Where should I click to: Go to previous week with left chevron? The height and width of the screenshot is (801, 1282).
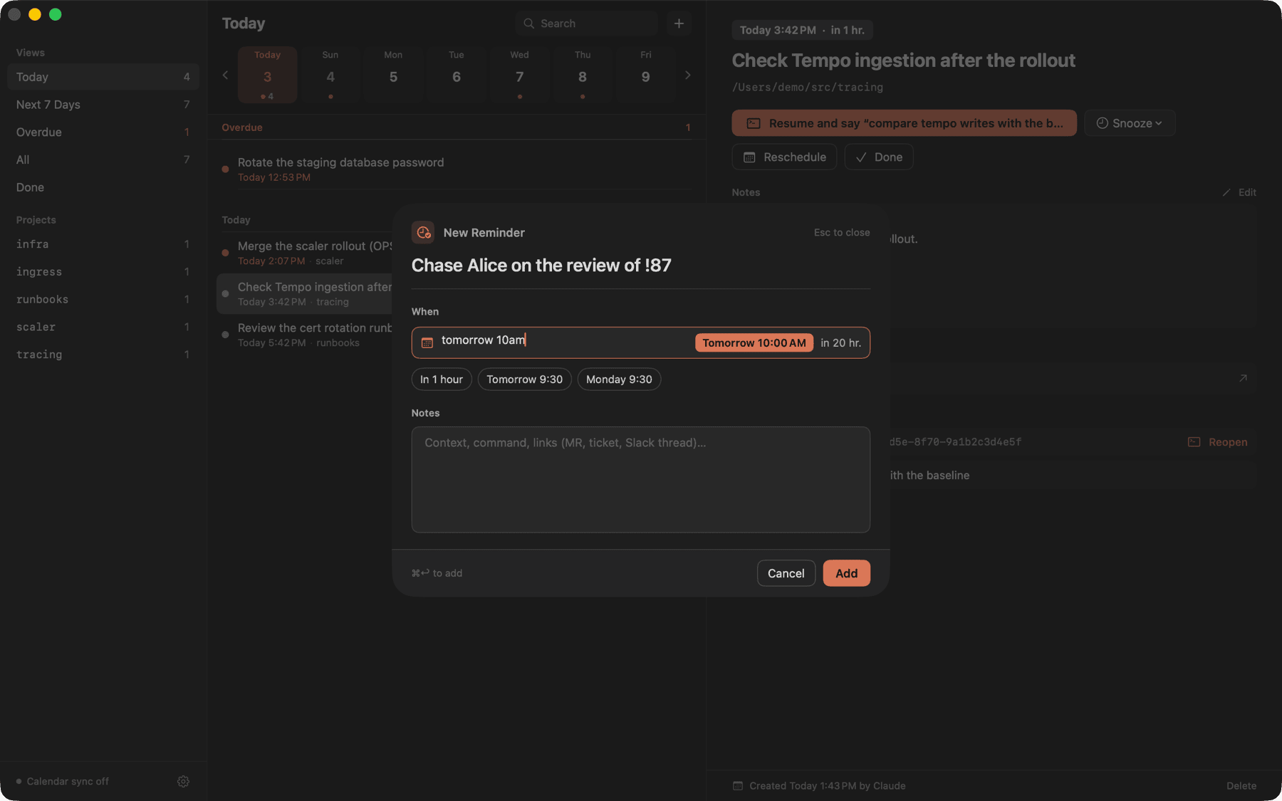tap(225, 75)
